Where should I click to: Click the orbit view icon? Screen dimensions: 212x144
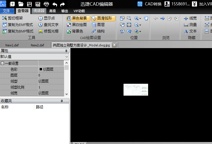(137, 31)
